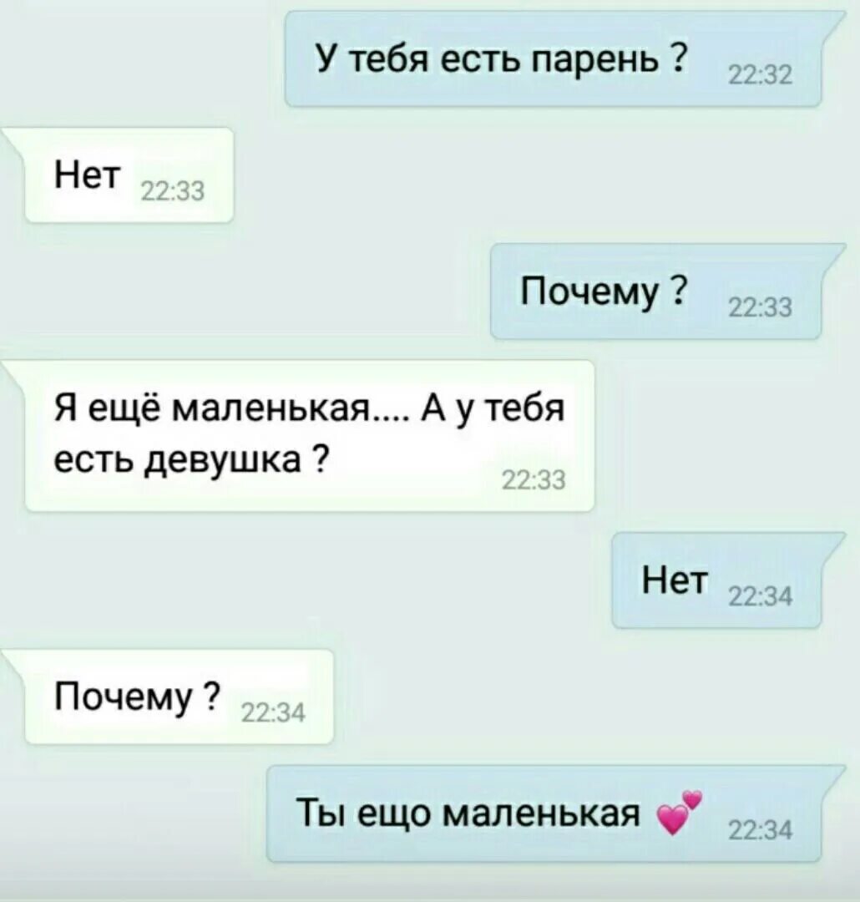860x902 pixels.
Task: Select incoming 'Нет' message bubble
Action: click(129, 175)
